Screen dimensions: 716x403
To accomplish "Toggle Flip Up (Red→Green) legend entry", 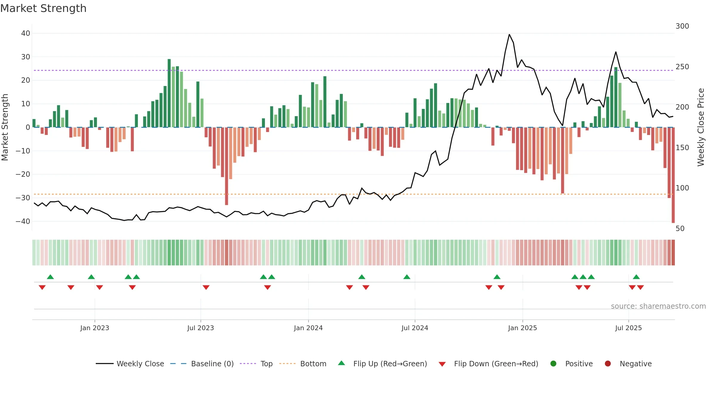I will 382,364.
